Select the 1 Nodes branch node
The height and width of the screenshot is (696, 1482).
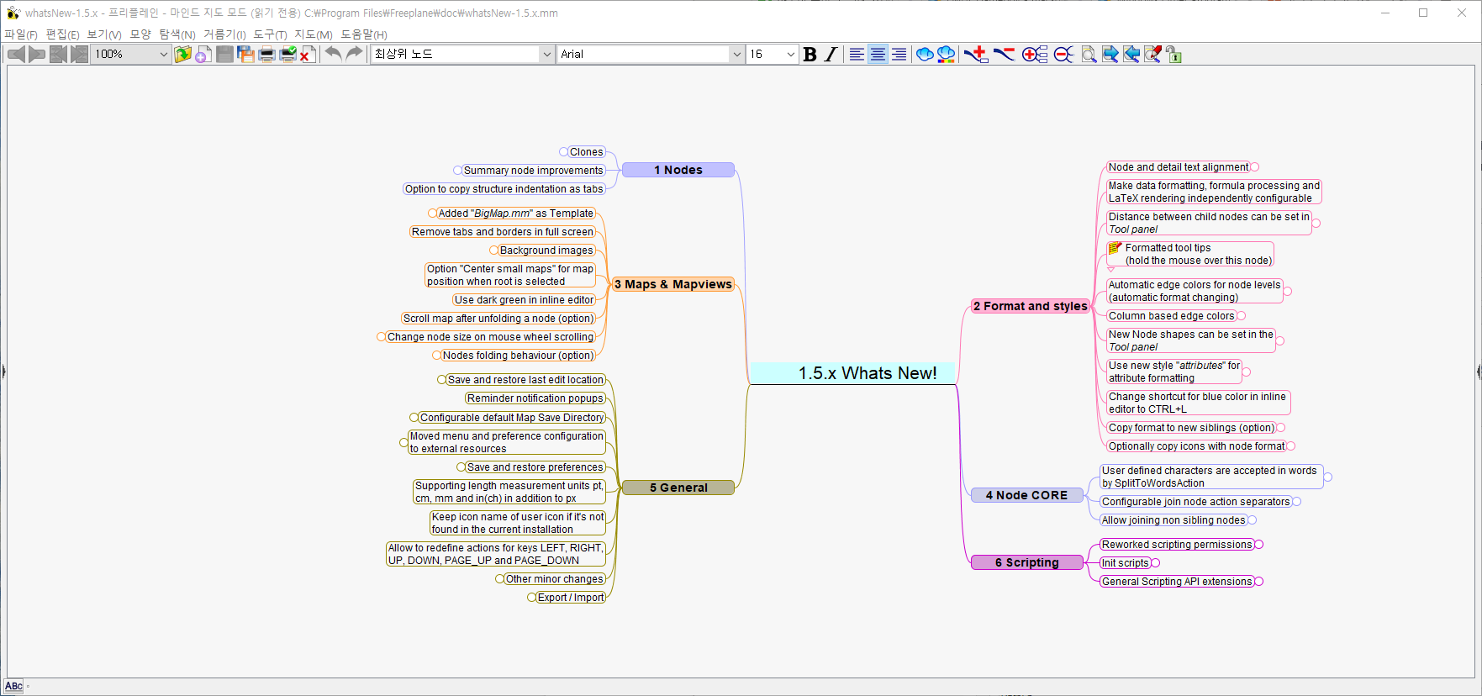678,170
